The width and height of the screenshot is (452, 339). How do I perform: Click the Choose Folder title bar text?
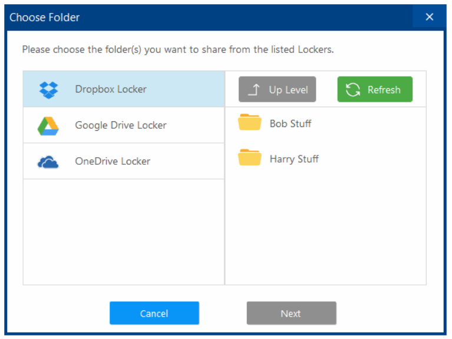(x=45, y=18)
